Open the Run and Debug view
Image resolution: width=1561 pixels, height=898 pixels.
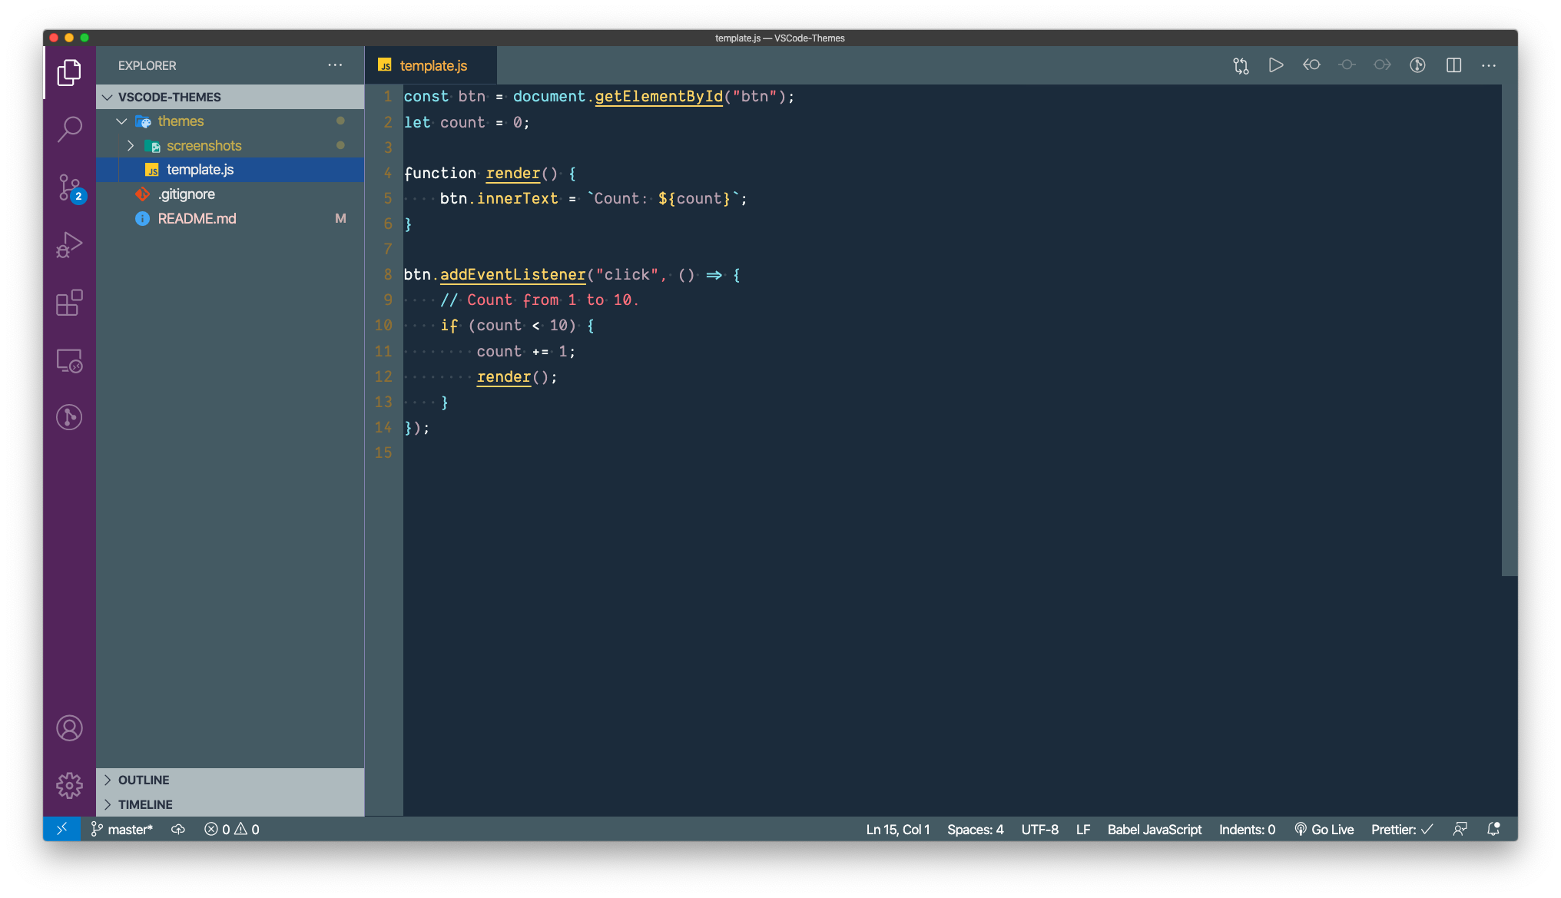coord(69,245)
